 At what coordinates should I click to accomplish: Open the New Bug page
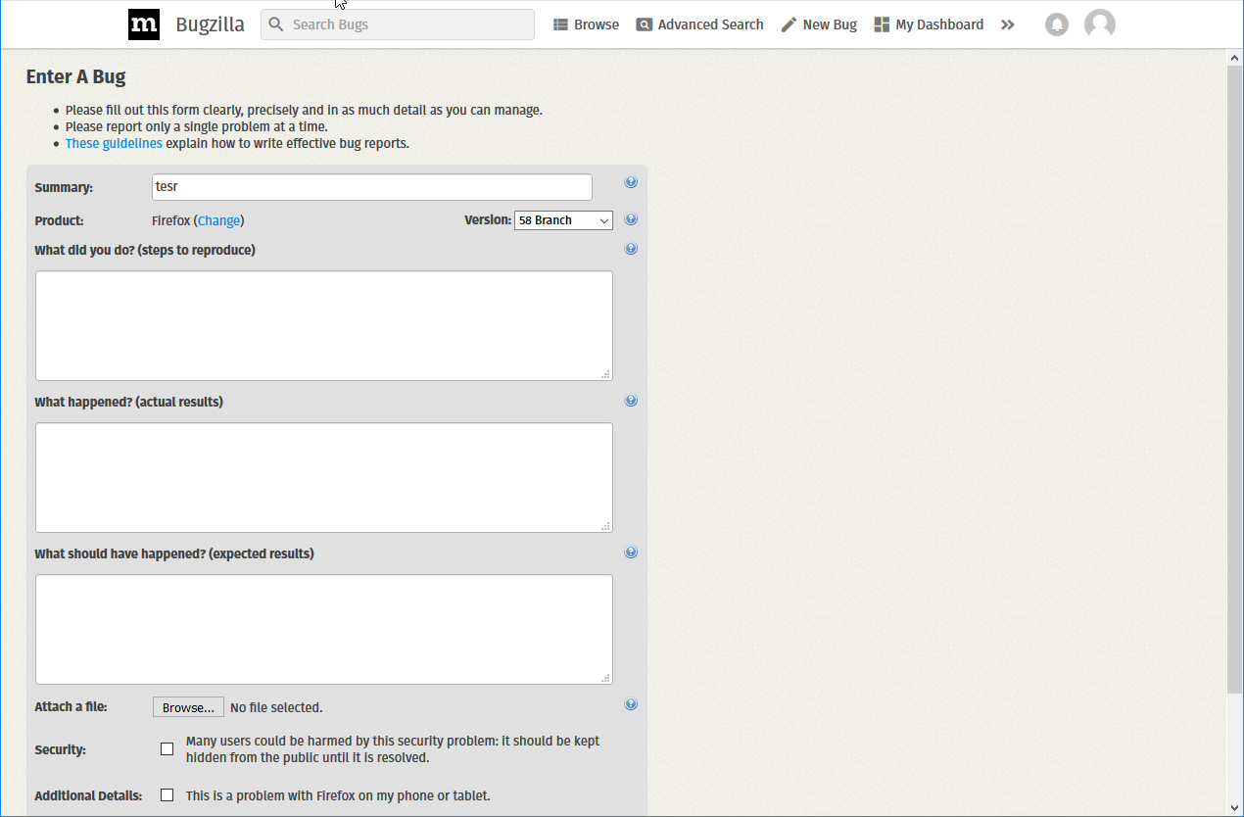pos(819,24)
